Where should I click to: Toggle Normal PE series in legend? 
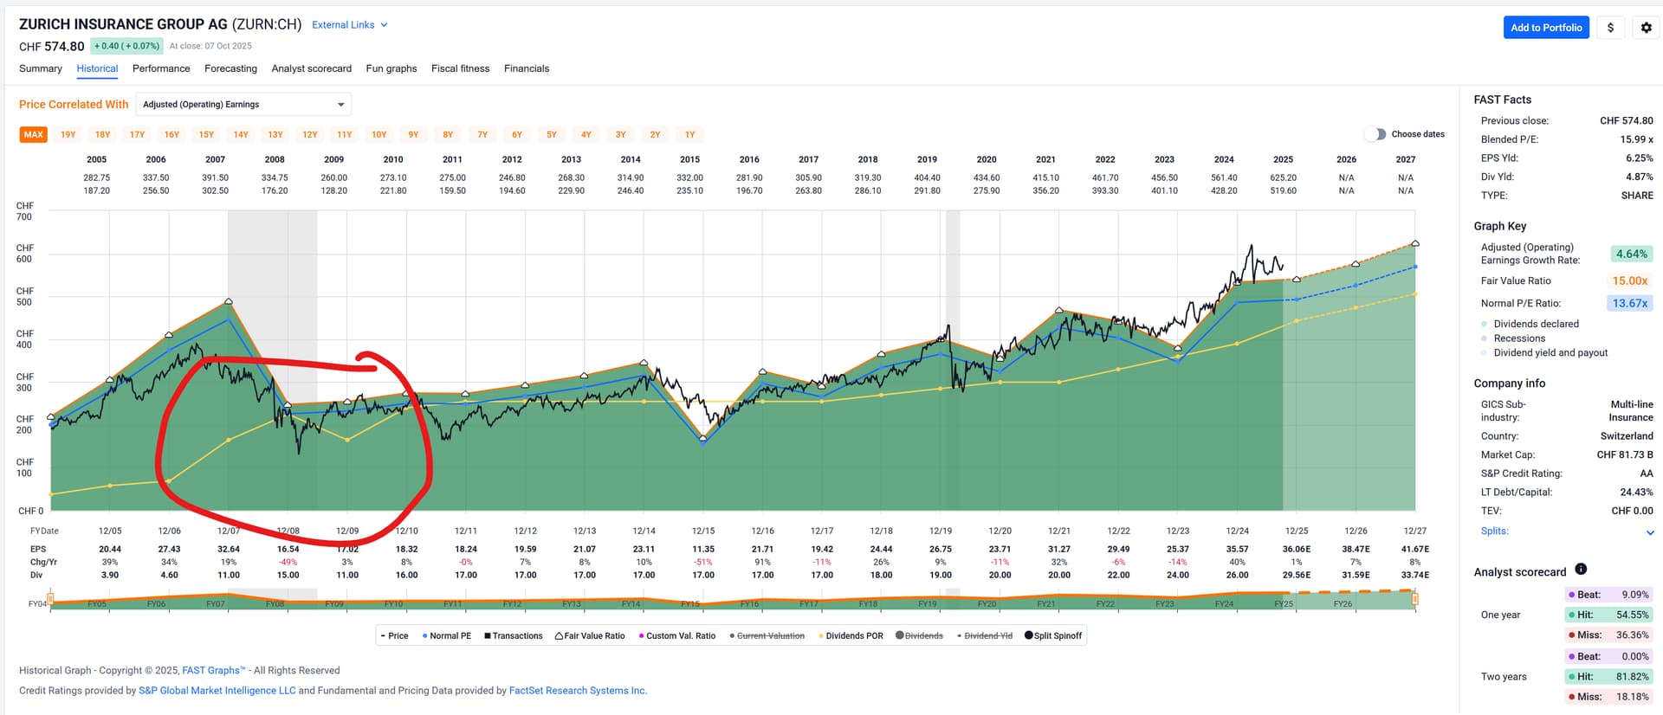(x=446, y=635)
